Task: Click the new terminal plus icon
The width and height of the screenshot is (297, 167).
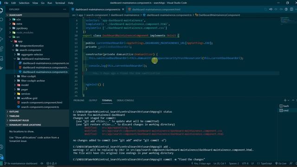Action: 285,100
